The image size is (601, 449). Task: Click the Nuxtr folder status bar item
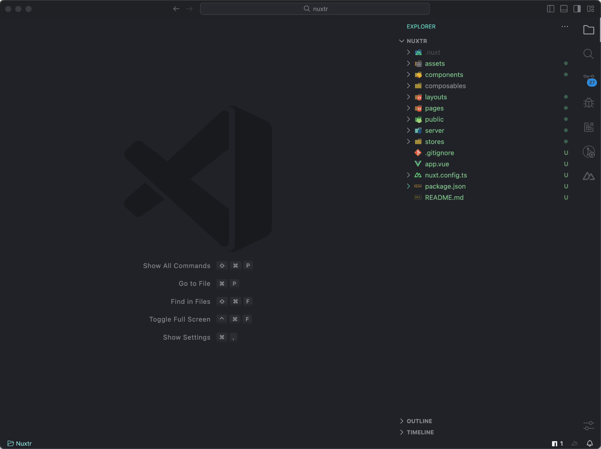[x=20, y=443]
